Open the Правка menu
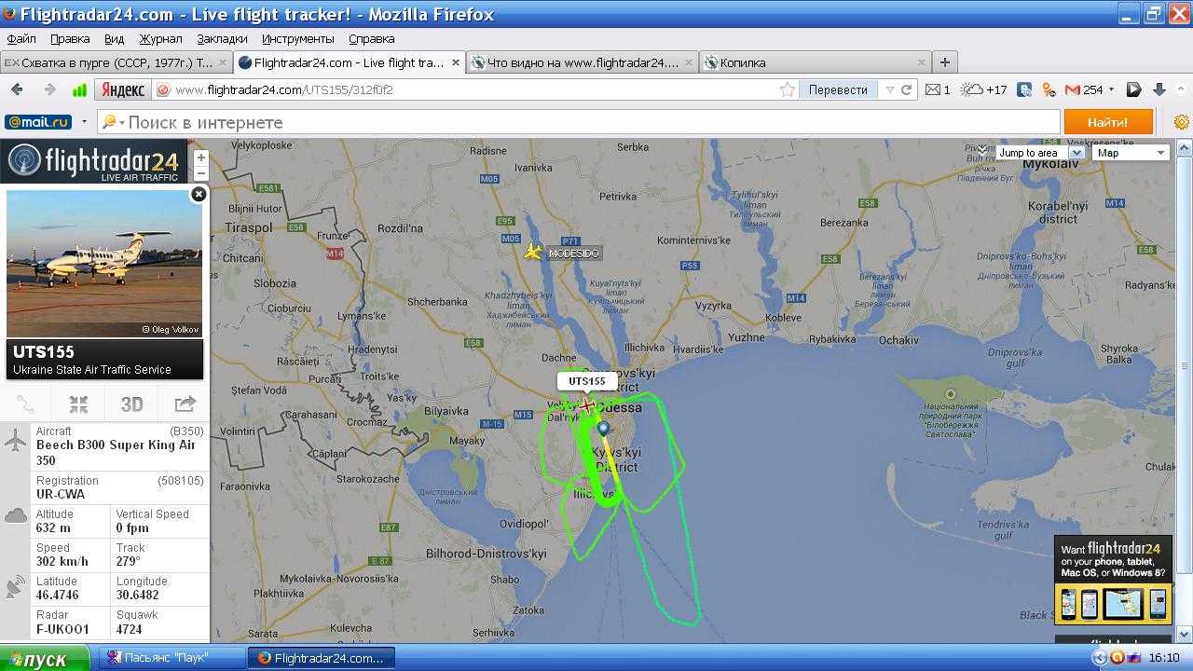The height and width of the screenshot is (671, 1193). pyautogui.click(x=70, y=38)
